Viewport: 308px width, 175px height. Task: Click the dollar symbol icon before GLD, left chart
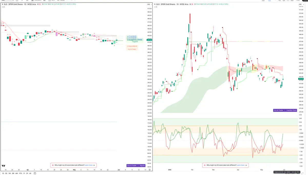(3, 4)
